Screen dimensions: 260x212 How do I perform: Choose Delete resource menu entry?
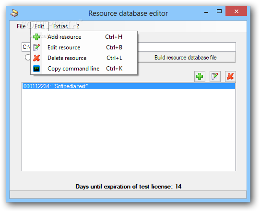[x=84, y=58]
